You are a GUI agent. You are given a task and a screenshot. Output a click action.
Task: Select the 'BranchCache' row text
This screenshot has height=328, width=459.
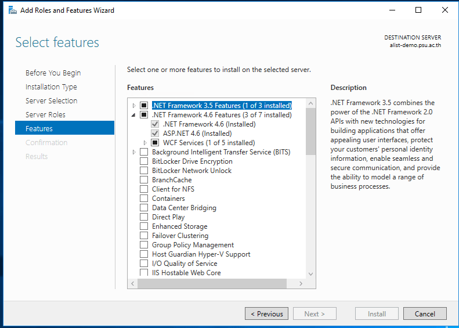172,180
